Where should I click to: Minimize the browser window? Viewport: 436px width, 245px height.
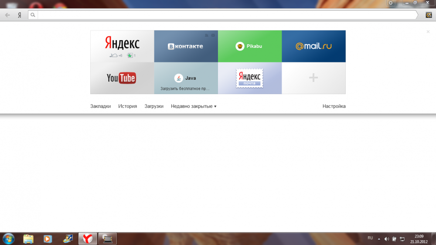click(x=407, y=3)
